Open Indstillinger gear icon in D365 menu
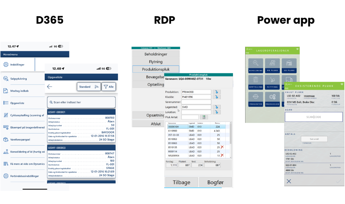Screen dimensions: 345x204 point(6,65)
